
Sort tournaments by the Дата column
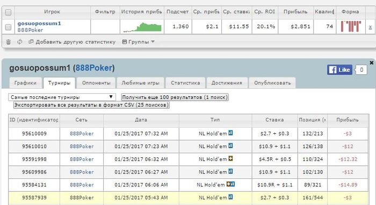click(141, 120)
